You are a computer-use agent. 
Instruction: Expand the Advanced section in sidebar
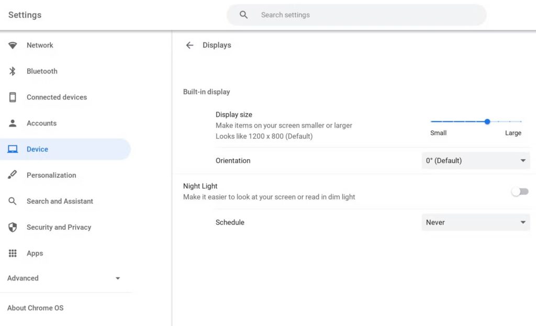click(x=117, y=278)
